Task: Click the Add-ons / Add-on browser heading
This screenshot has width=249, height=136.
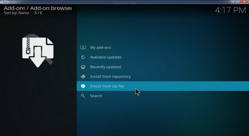Action: (x=38, y=8)
